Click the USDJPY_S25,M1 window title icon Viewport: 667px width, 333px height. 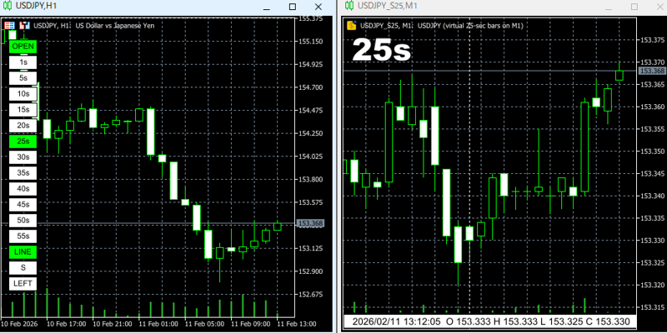(x=350, y=7)
